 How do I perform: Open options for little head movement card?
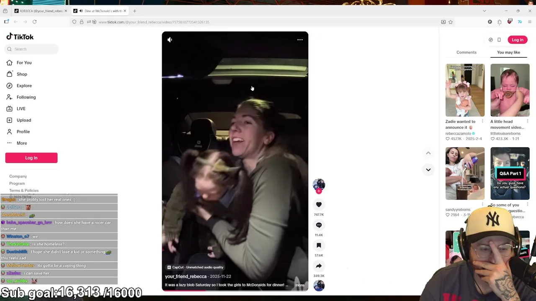coord(527,122)
